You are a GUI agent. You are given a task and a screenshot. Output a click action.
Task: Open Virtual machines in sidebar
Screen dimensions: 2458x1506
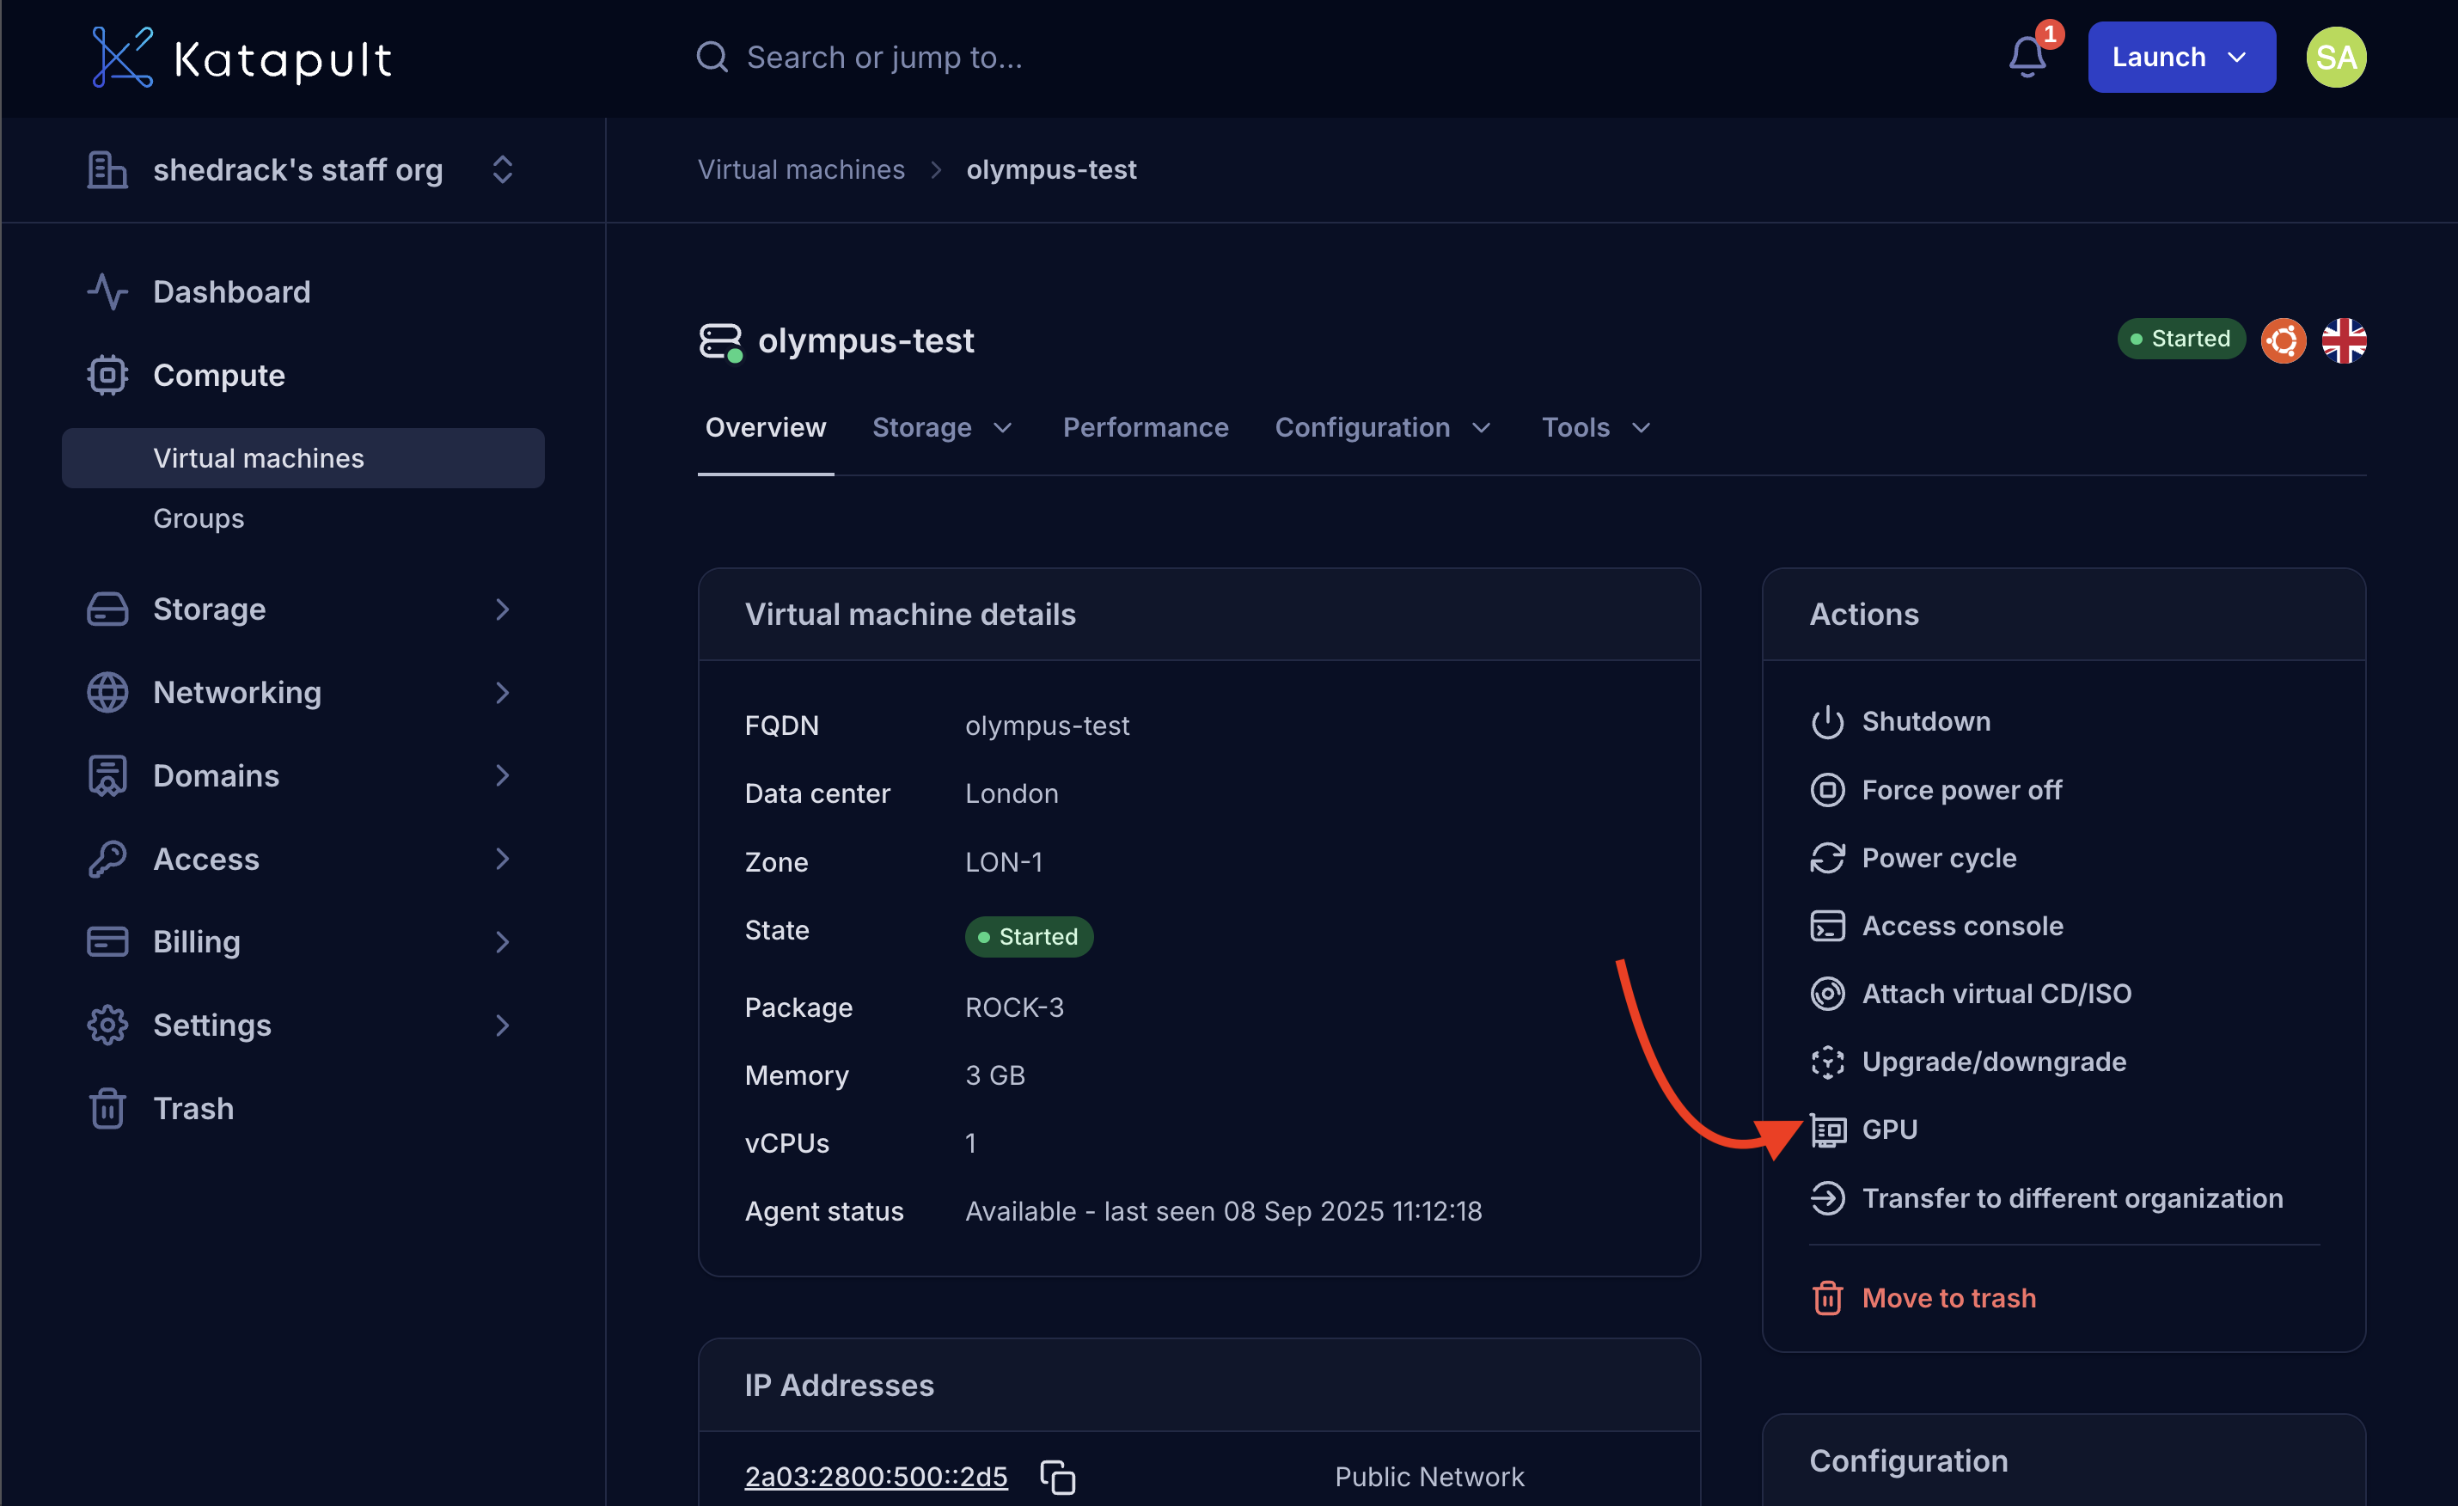(x=303, y=458)
